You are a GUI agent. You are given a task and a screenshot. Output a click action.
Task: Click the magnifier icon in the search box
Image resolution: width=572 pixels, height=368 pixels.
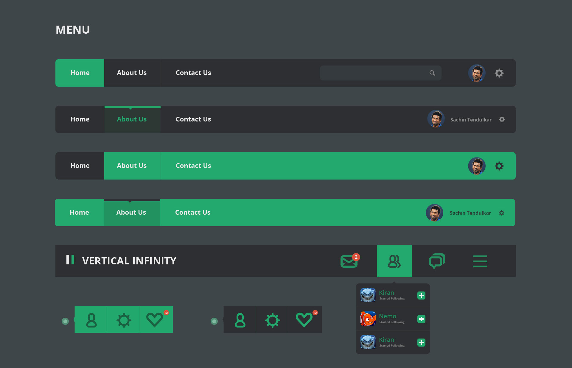[x=432, y=73]
